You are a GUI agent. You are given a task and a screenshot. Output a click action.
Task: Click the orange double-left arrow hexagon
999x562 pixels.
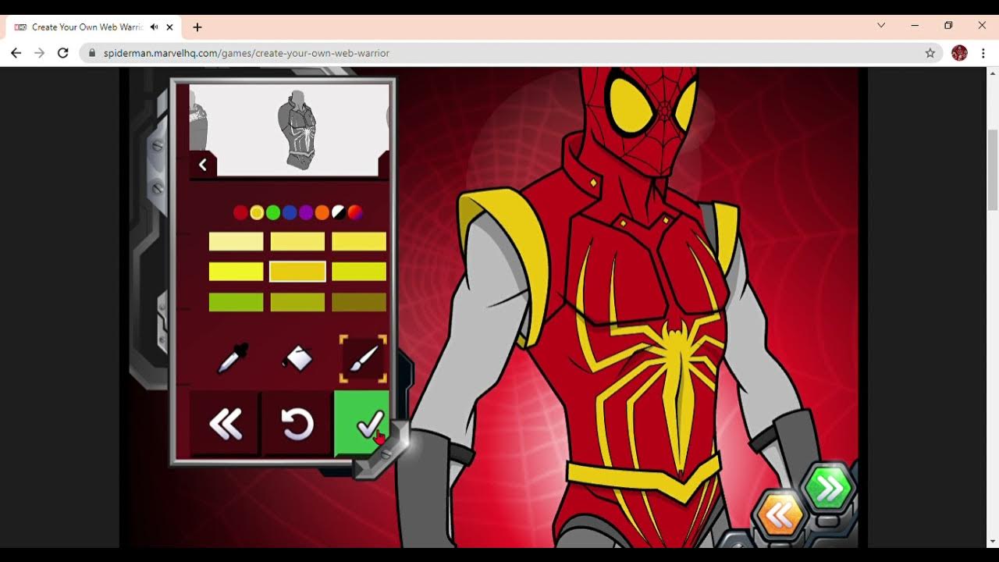coord(779,514)
